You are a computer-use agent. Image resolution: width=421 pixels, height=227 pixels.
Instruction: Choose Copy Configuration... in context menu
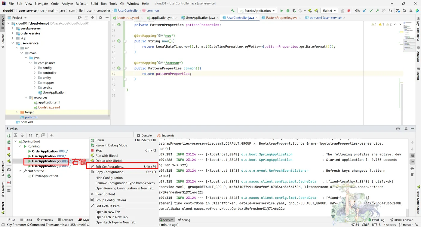coord(124,172)
